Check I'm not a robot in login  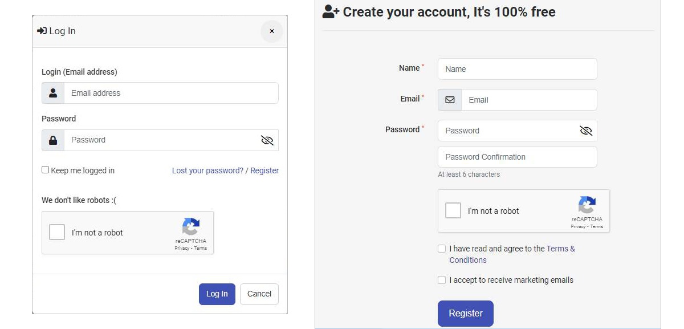[x=57, y=233]
